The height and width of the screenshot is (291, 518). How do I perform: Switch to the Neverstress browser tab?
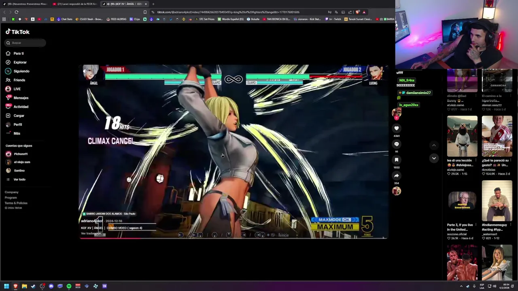pos(25,4)
